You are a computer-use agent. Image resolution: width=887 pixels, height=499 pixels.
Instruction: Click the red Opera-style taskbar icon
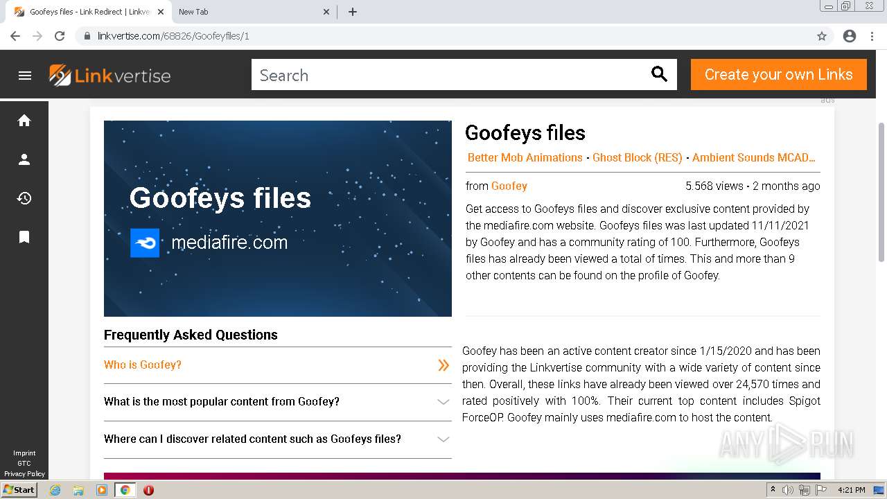click(x=148, y=490)
